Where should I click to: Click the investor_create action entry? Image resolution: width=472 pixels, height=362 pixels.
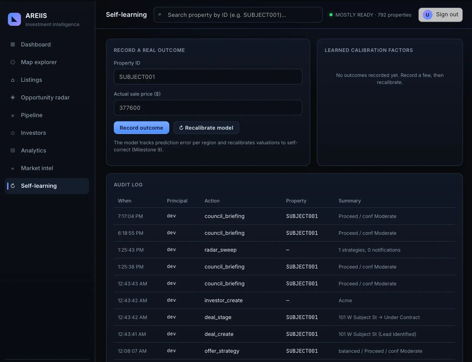[x=223, y=300]
